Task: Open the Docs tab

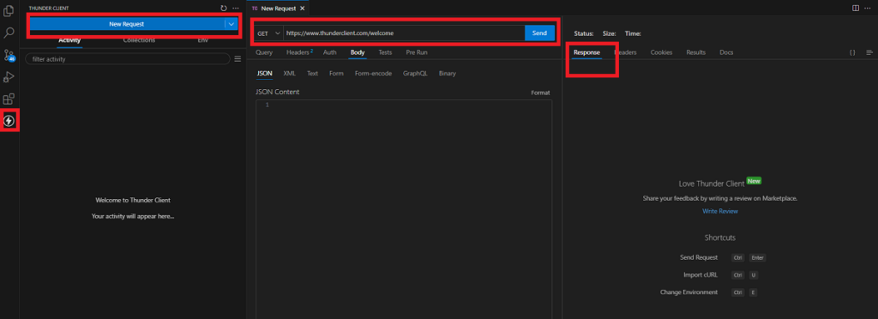Action: [726, 52]
